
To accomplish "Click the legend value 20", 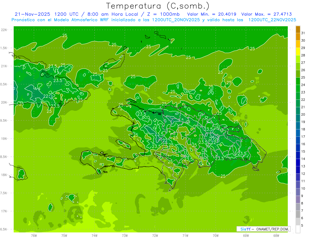I will tap(303, 114).
